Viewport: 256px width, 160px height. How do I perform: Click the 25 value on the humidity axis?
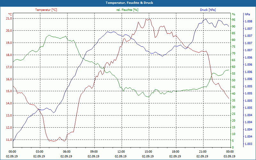234,114
